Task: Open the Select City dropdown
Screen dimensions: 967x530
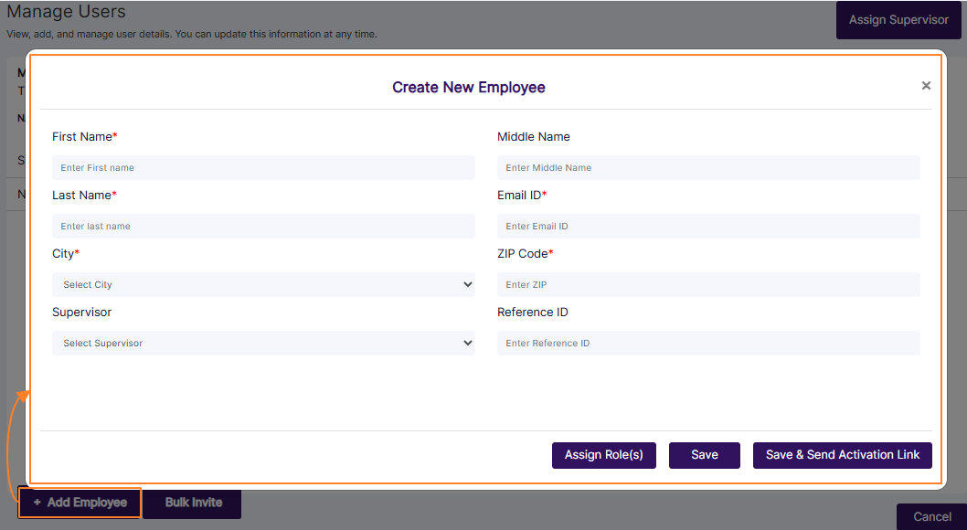Action: click(263, 284)
